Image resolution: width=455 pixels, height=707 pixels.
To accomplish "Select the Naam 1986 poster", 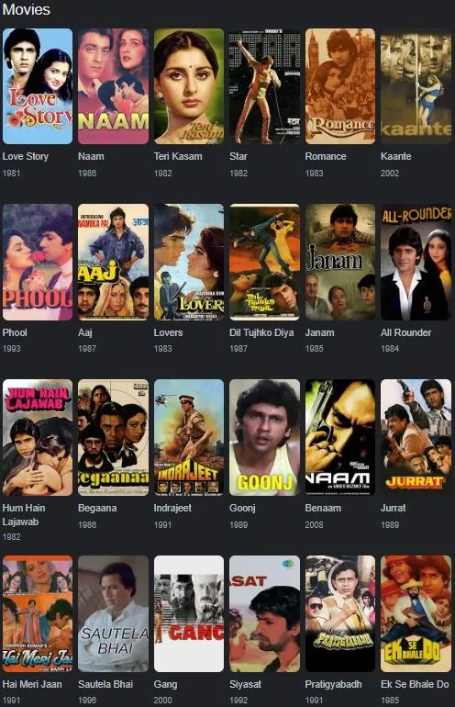I will [113, 86].
